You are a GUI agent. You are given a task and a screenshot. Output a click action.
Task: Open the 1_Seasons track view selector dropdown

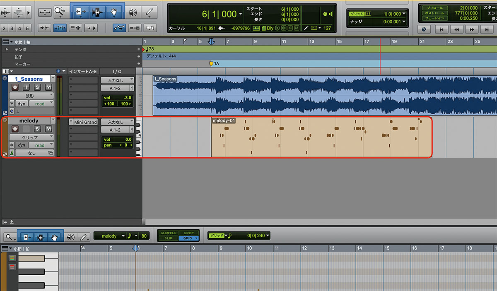tap(32, 96)
